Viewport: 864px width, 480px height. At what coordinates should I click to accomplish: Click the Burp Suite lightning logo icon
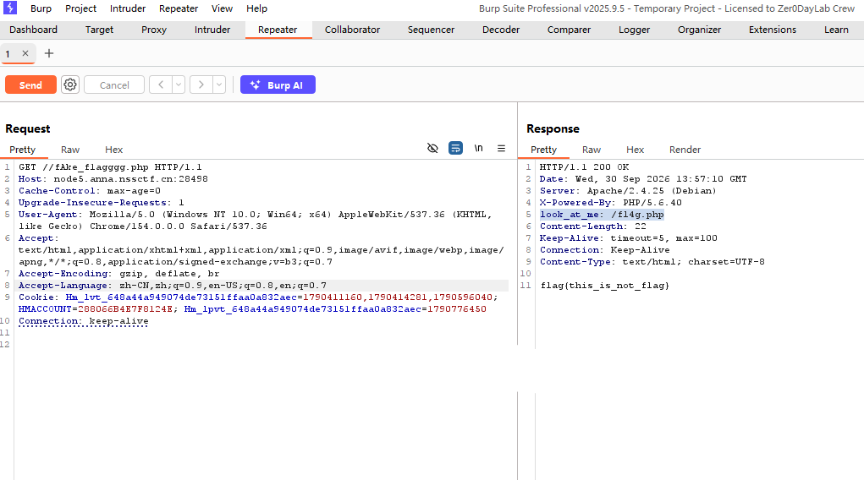[x=10, y=8]
